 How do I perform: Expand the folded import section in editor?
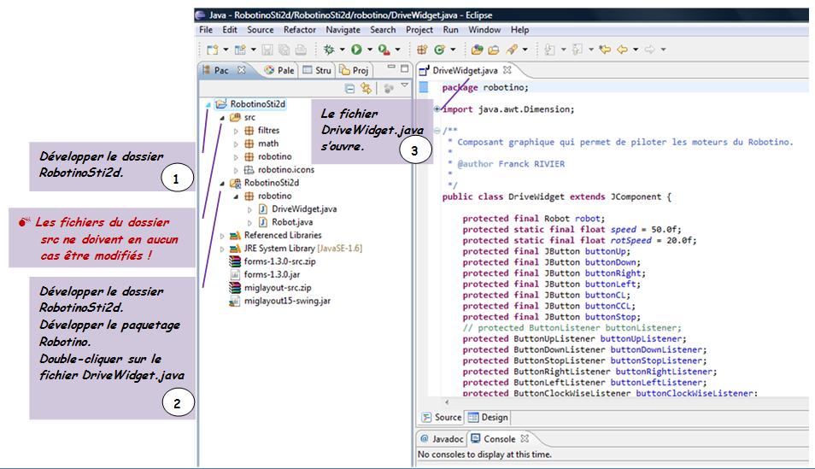pyautogui.click(x=437, y=108)
